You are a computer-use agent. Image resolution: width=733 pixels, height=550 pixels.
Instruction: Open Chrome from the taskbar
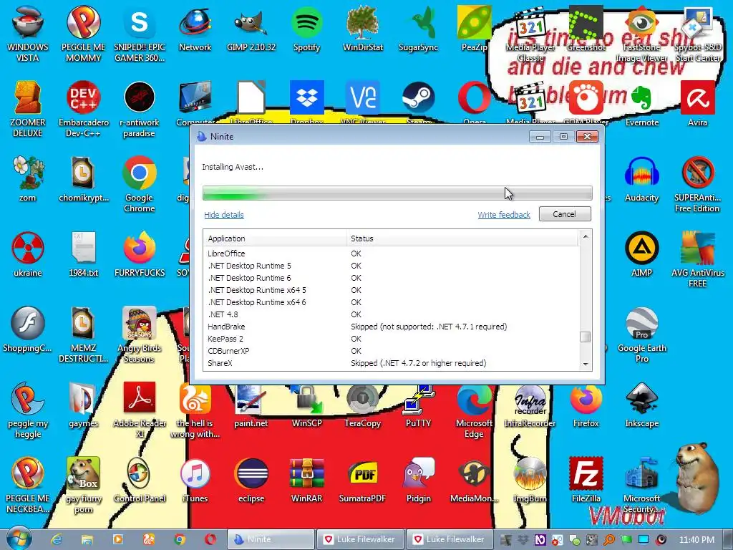point(180,539)
